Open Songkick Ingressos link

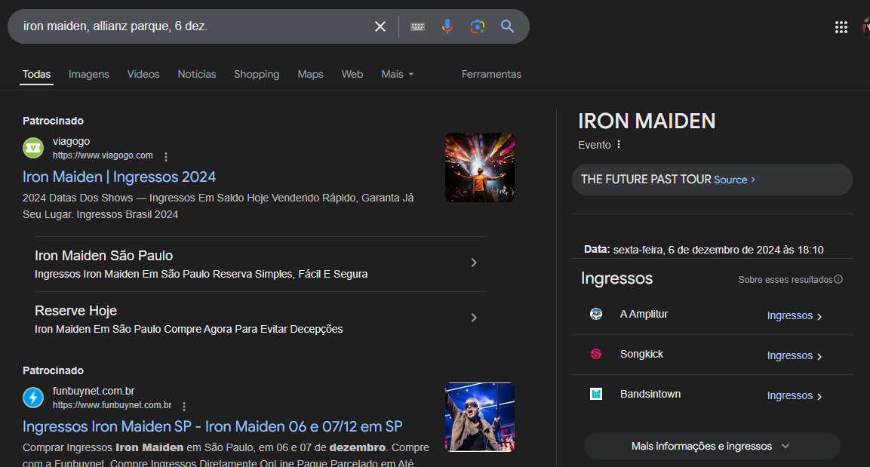[794, 355]
